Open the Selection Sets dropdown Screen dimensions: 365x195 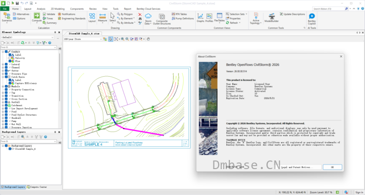click(x=236, y=14)
